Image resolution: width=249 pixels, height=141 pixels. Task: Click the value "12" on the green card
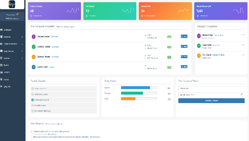(x=87, y=11)
